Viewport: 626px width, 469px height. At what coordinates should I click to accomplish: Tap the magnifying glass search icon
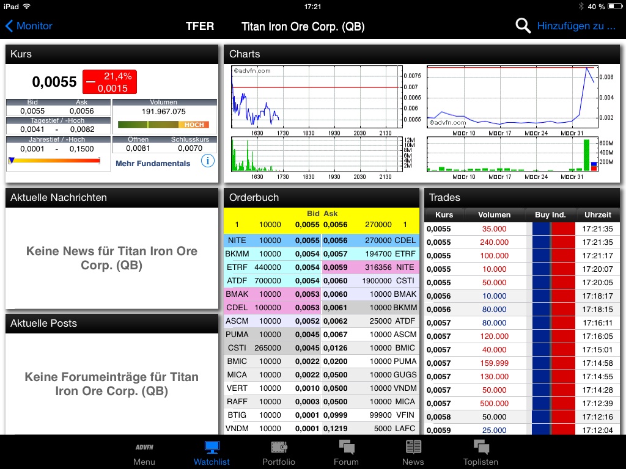coord(523,26)
